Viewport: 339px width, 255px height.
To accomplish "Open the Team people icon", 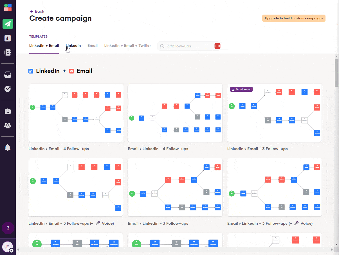I will point(8,125).
